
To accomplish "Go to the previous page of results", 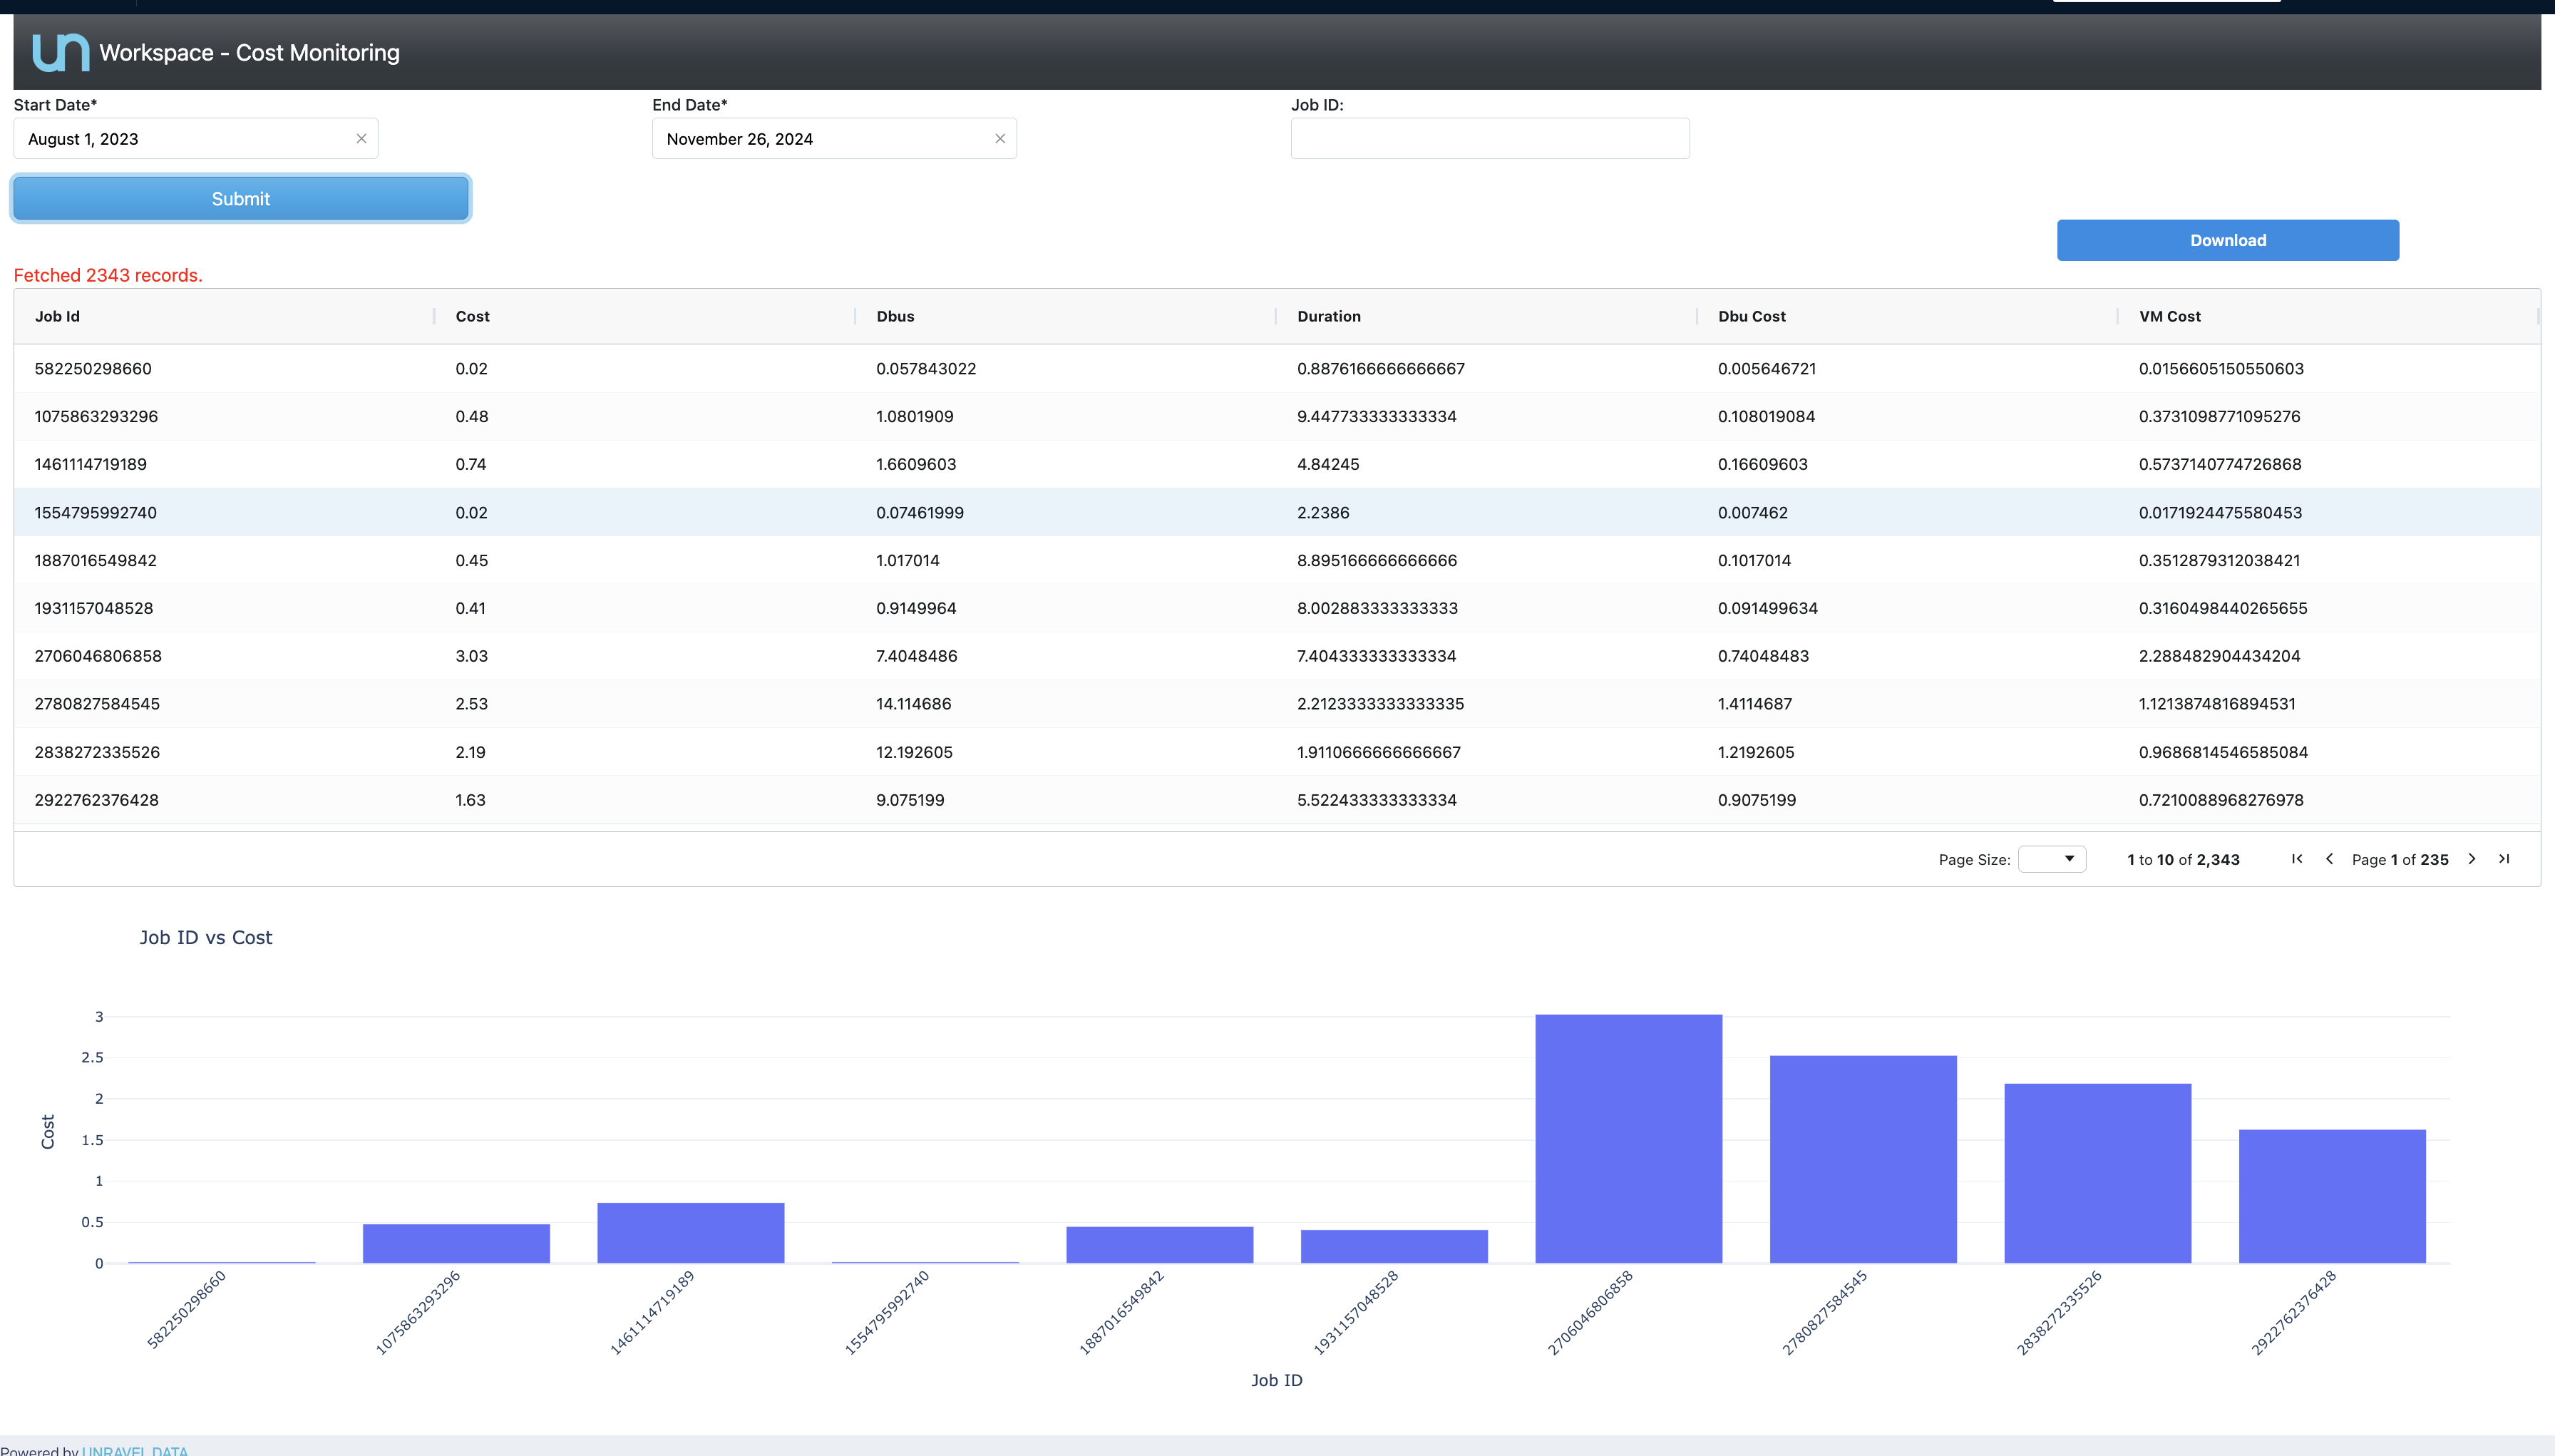I will tap(2329, 859).
